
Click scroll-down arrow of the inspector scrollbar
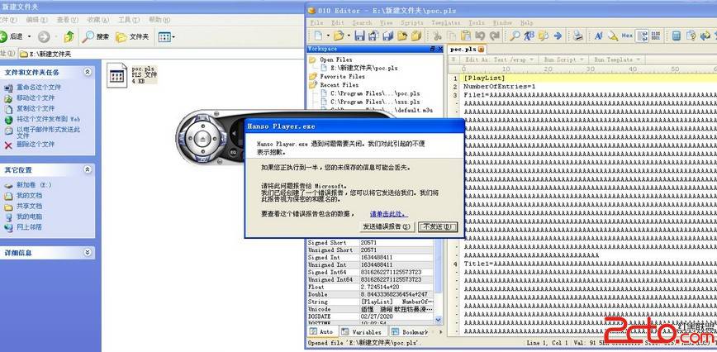(x=438, y=320)
